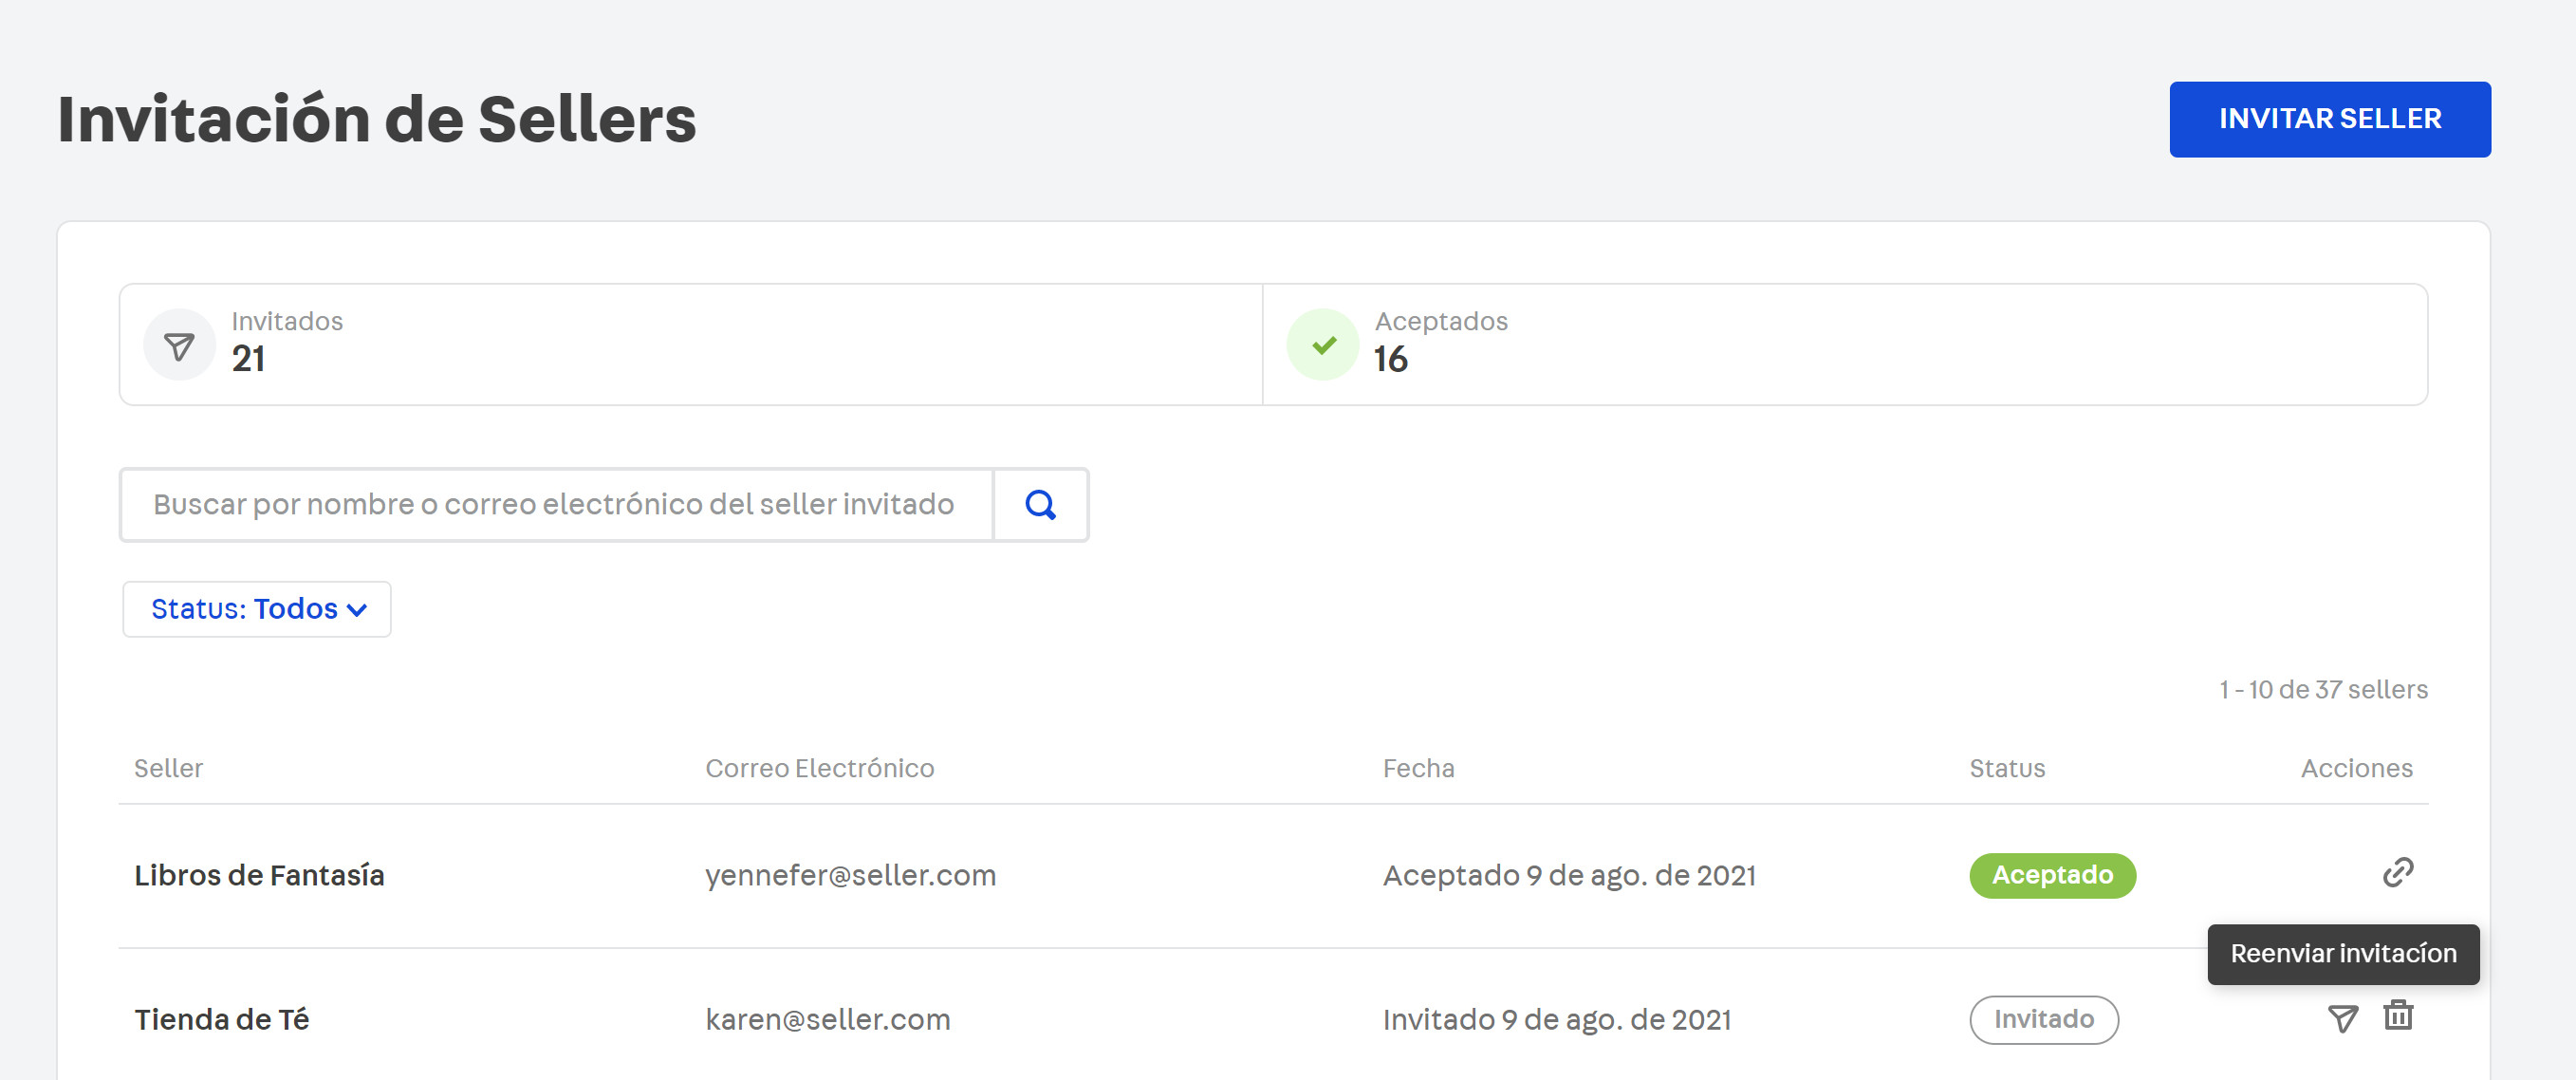Viewport: 2576px width, 1080px height.
Task: Copy link icon for Libros de Fantasía
Action: [2397, 873]
